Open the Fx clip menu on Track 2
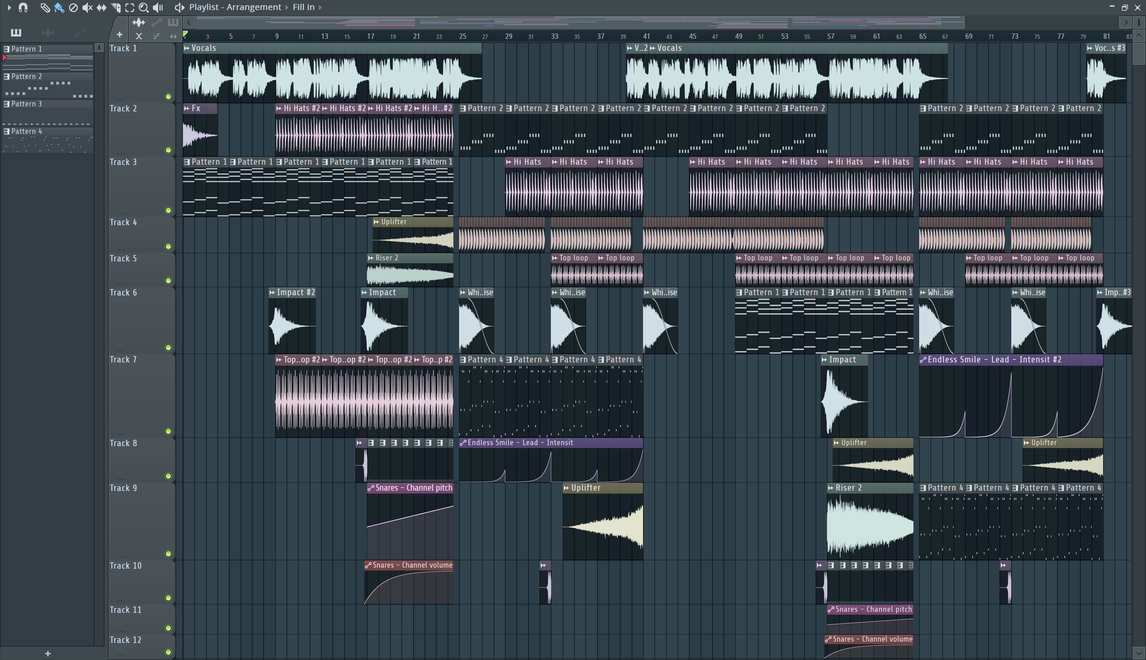 coord(187,108)
